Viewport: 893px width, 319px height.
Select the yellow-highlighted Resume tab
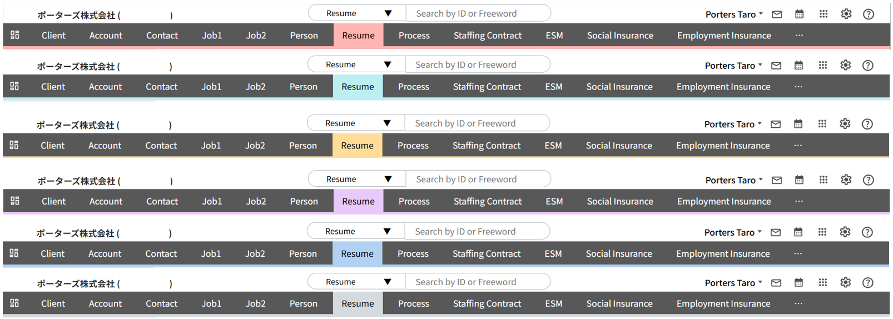click(x=357, y=146)
